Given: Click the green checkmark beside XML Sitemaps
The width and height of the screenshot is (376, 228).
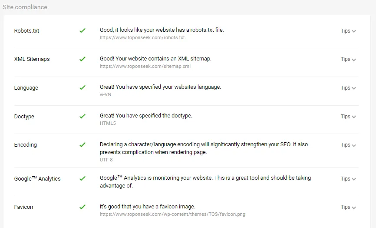Looking at the screenshot, I should pyautogui.click(x=82, y=59).
